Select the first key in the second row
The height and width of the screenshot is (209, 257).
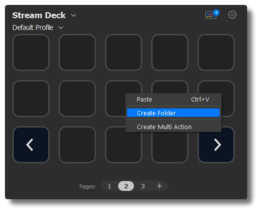pos(31,99)
